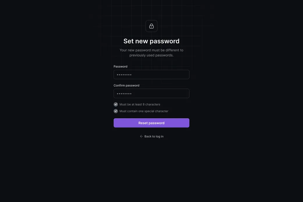Open the Password input field
This screenshot has width=303, height=202.
pyautogui.click(x=151, y=75)
